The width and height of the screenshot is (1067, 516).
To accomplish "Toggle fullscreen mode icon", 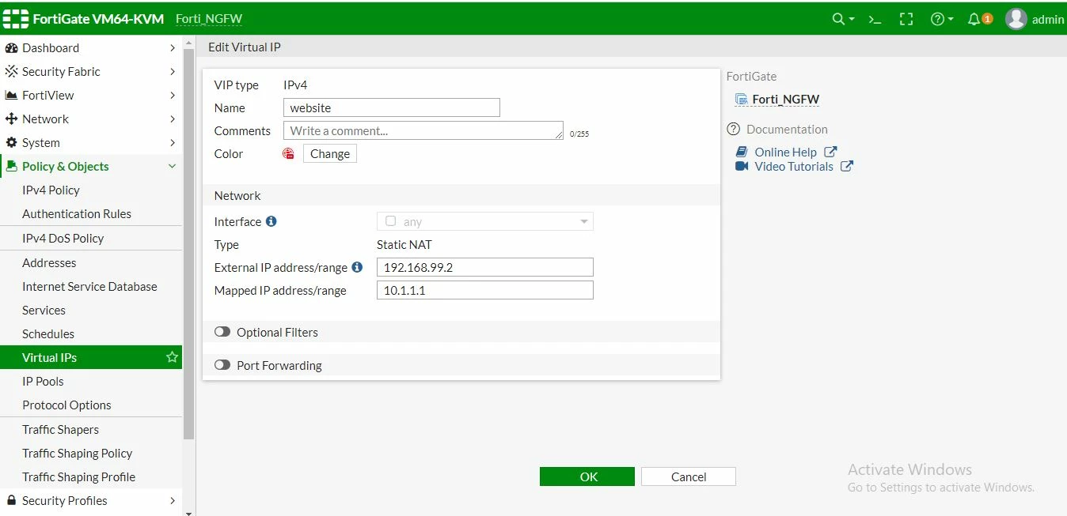I will point(906,19).
